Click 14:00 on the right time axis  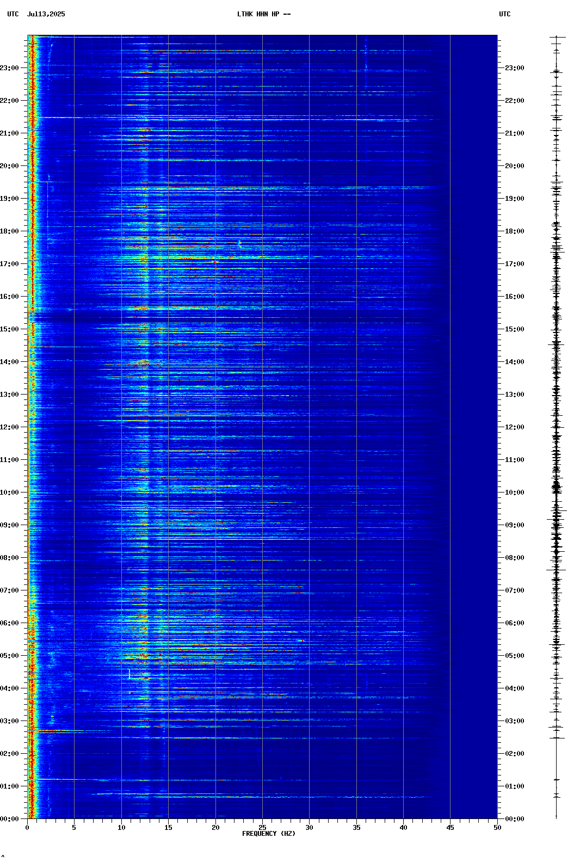click(515, 362)
